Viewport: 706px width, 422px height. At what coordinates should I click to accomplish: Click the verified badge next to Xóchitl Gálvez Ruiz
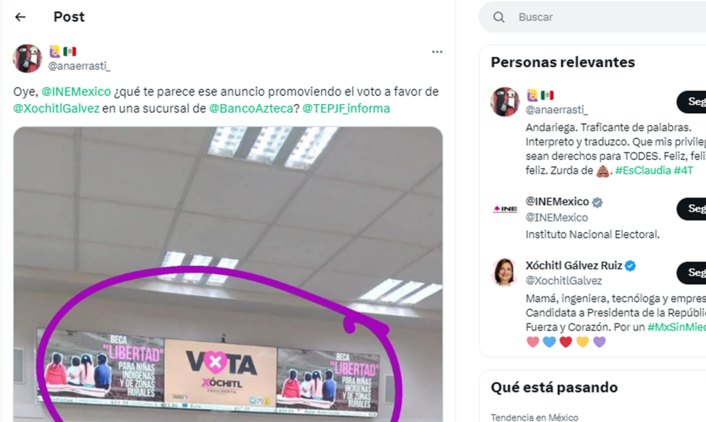point(630,265)
